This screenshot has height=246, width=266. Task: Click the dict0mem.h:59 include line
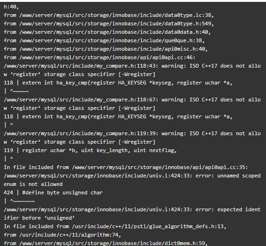(x=106, y=243)
